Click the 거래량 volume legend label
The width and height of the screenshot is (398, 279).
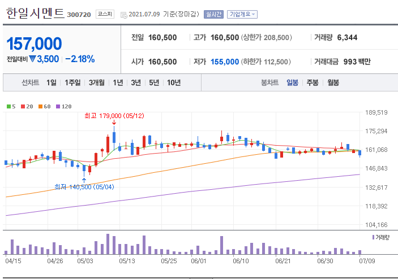pyautogui.click(x=382, y=237)
